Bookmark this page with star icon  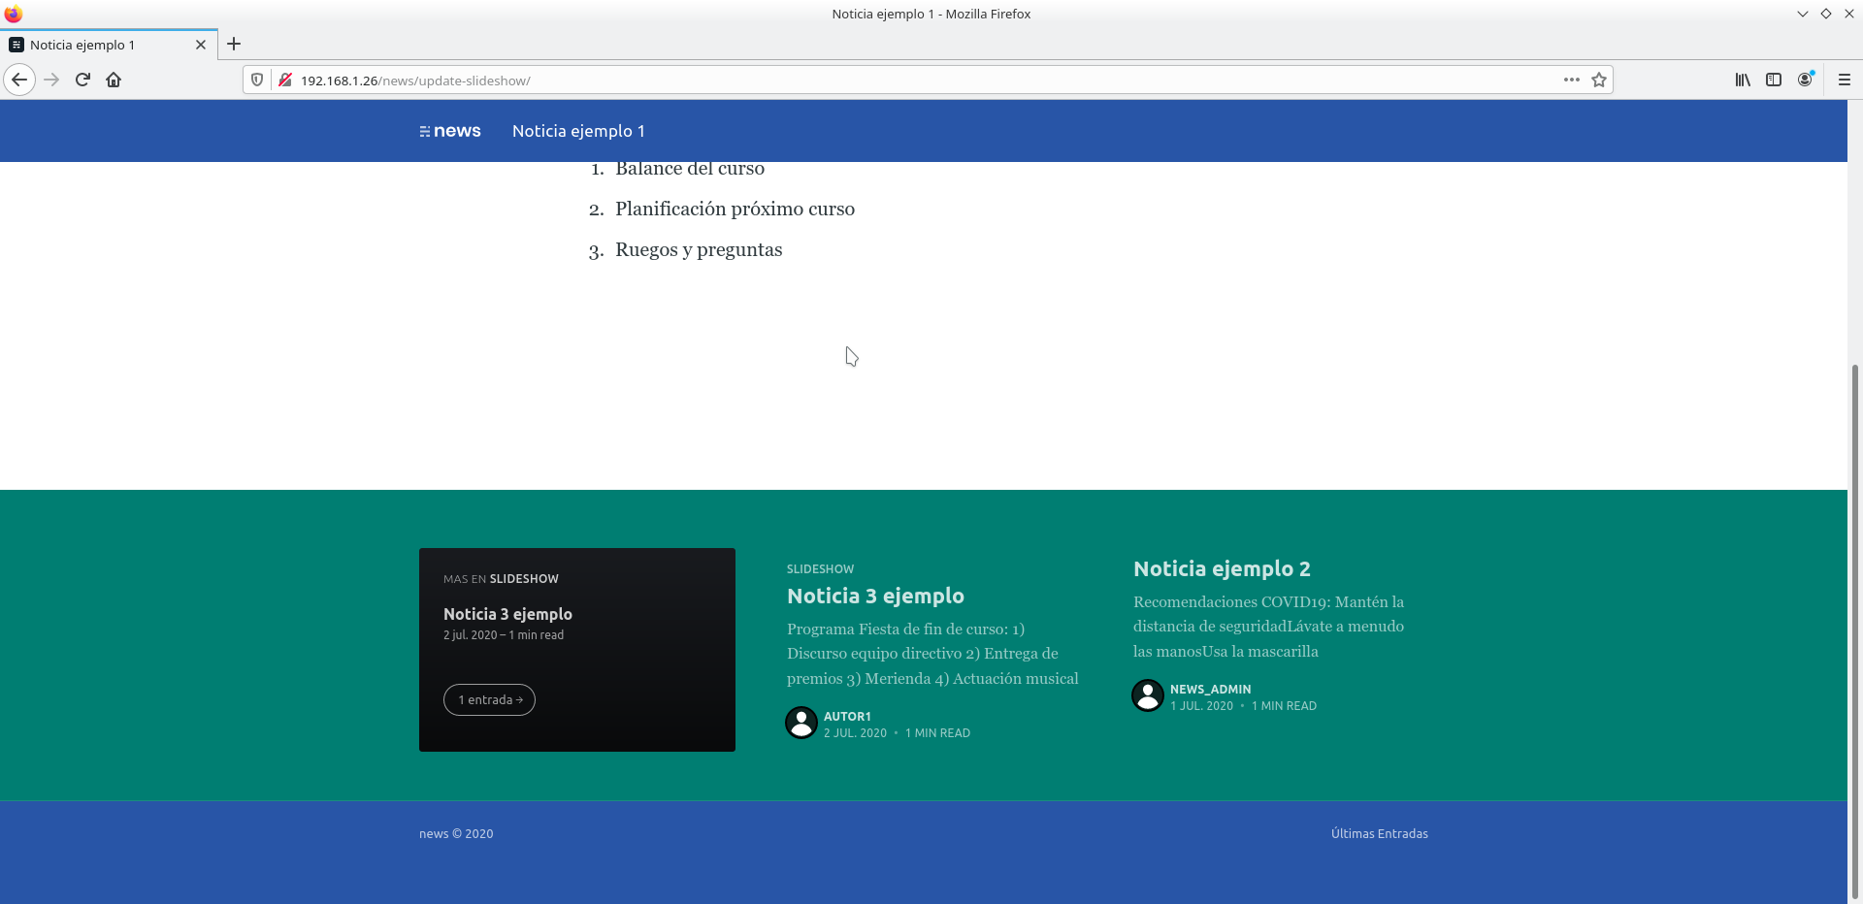coord(1599,81)
